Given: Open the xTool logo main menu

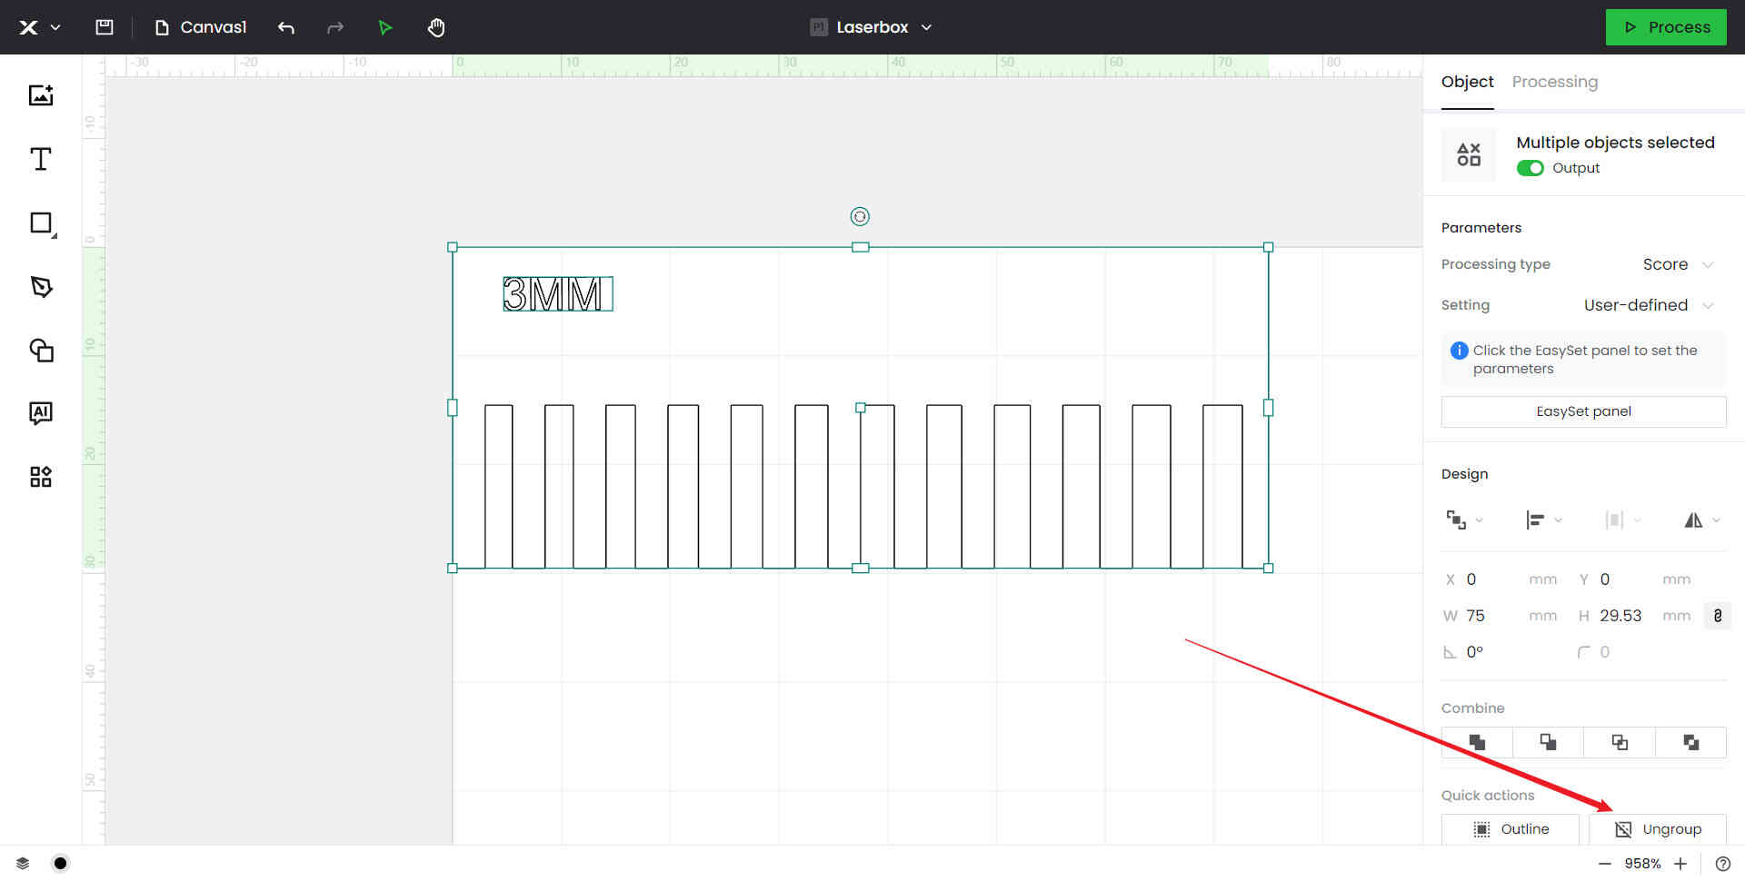Looking at the screenshot, I should coord(39,27).
